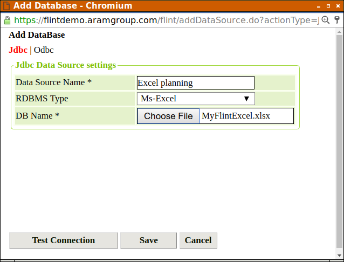Switch to the Odbc tab
Screen dimensions: 344x262
point(44,50)
